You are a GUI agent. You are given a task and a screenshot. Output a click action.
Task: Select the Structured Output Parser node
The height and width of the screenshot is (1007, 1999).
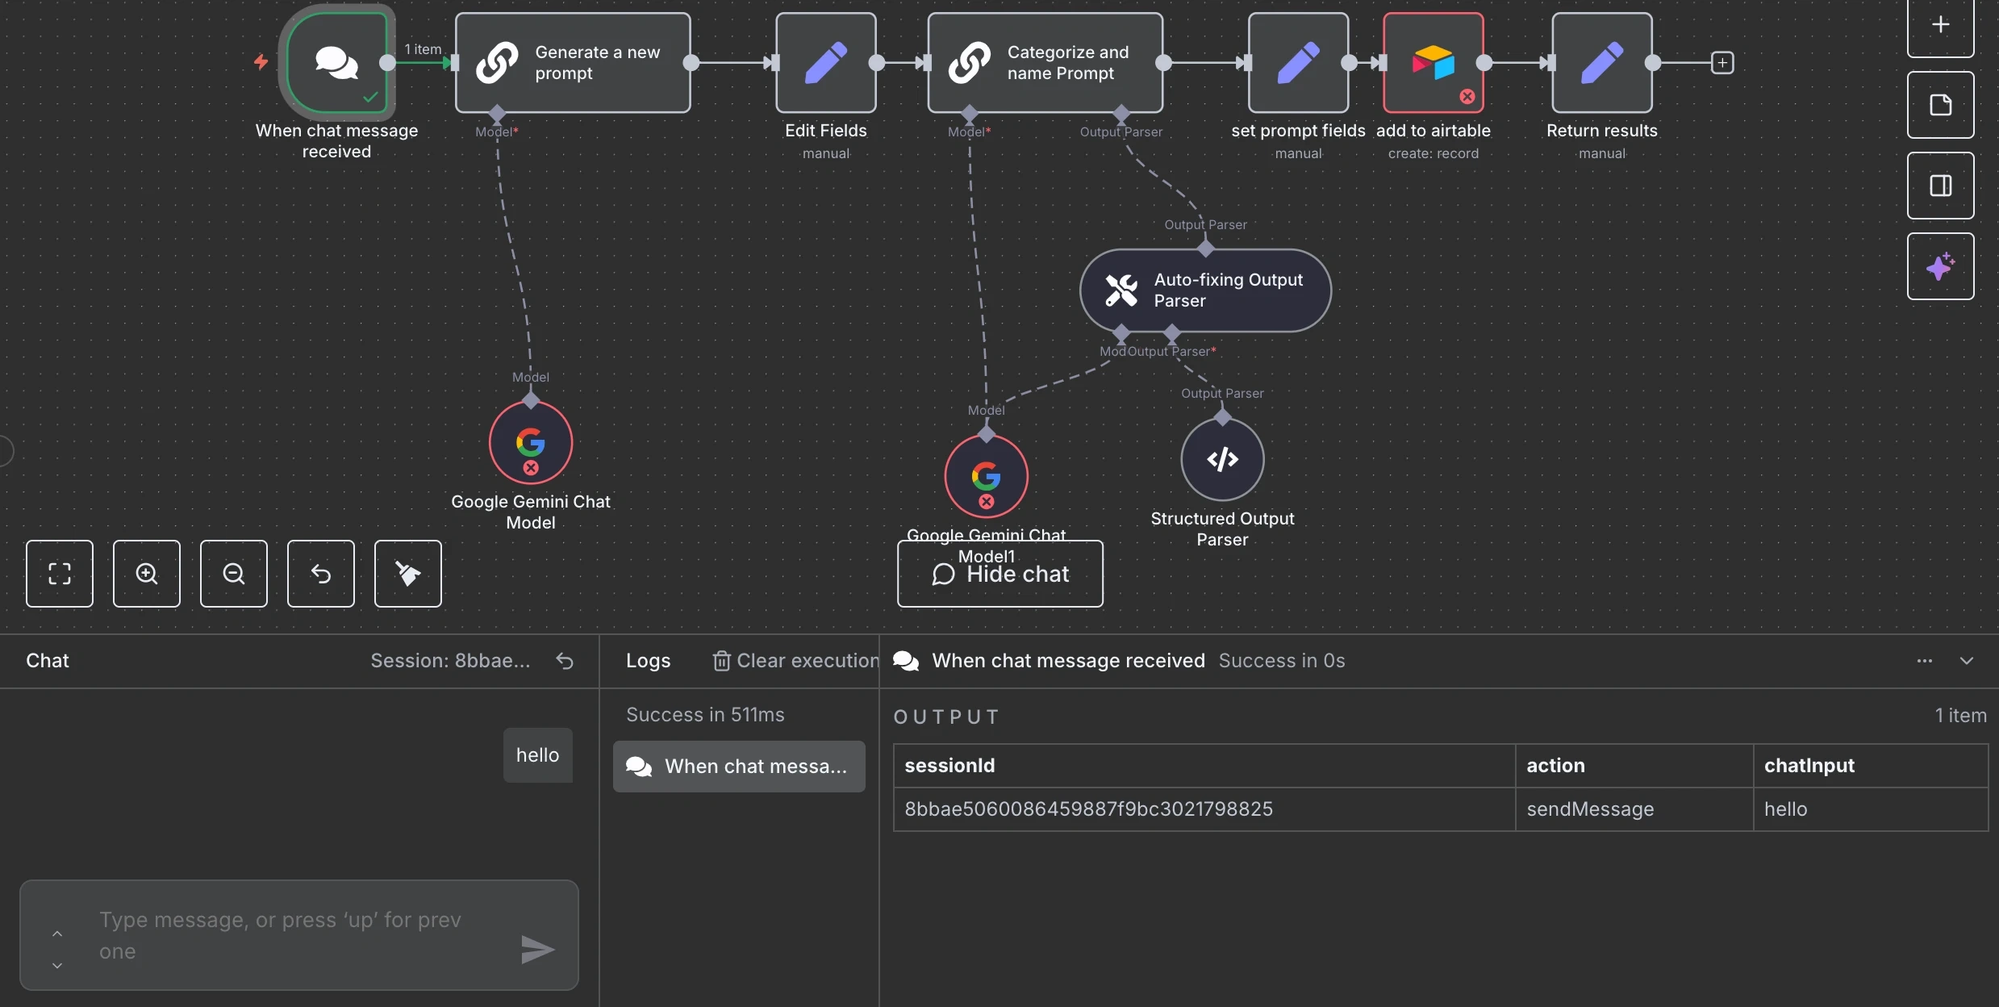[1222, 460]
